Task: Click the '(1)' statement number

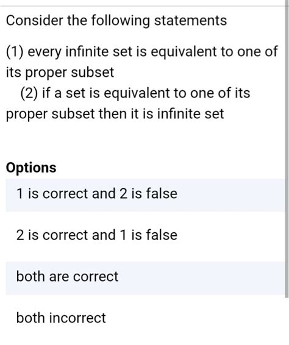Action: tap(15, 52)
